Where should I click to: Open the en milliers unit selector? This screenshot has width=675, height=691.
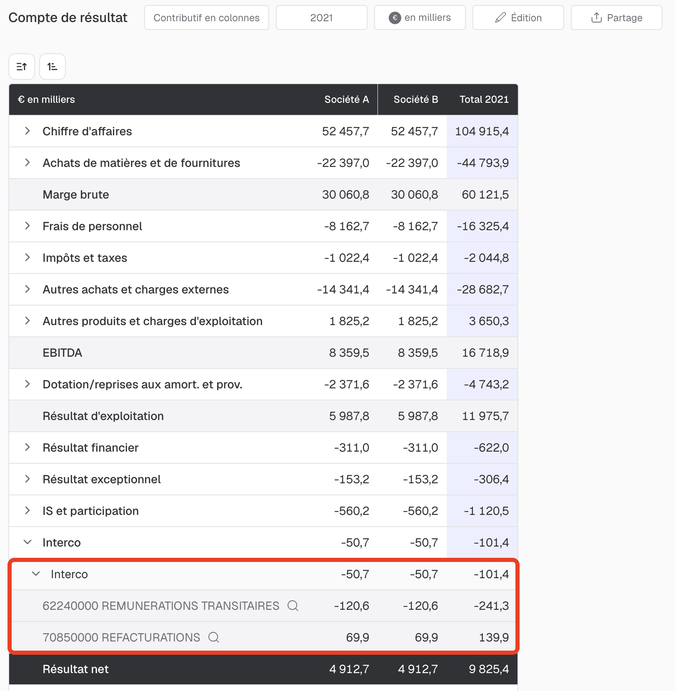tap(420, 18)
